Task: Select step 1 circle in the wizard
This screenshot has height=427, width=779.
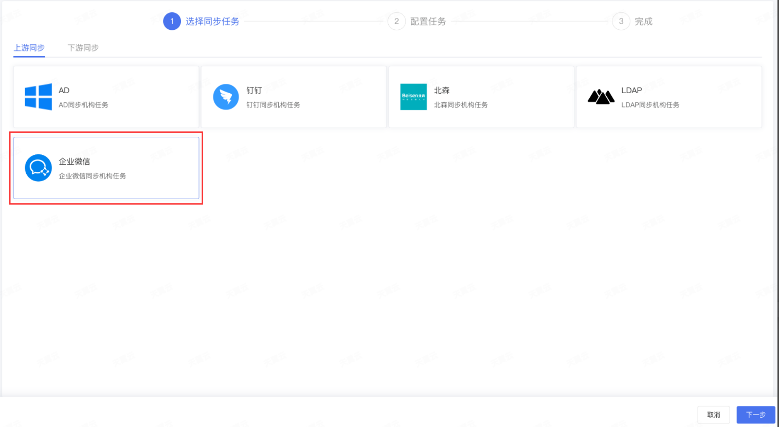Action: click(x=172, y=21)
